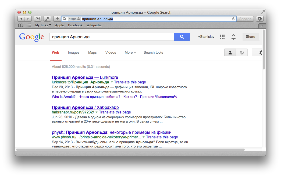Click the 'Dec 20, 2013' result date
Viewport: 281px width, 177px height.
coord(62,87)
